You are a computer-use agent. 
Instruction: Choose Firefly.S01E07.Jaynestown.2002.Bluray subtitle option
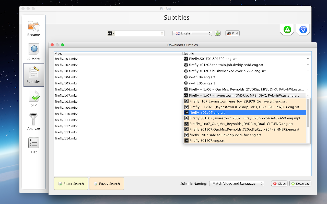pos(245,118)
